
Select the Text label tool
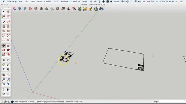point(8,65)
